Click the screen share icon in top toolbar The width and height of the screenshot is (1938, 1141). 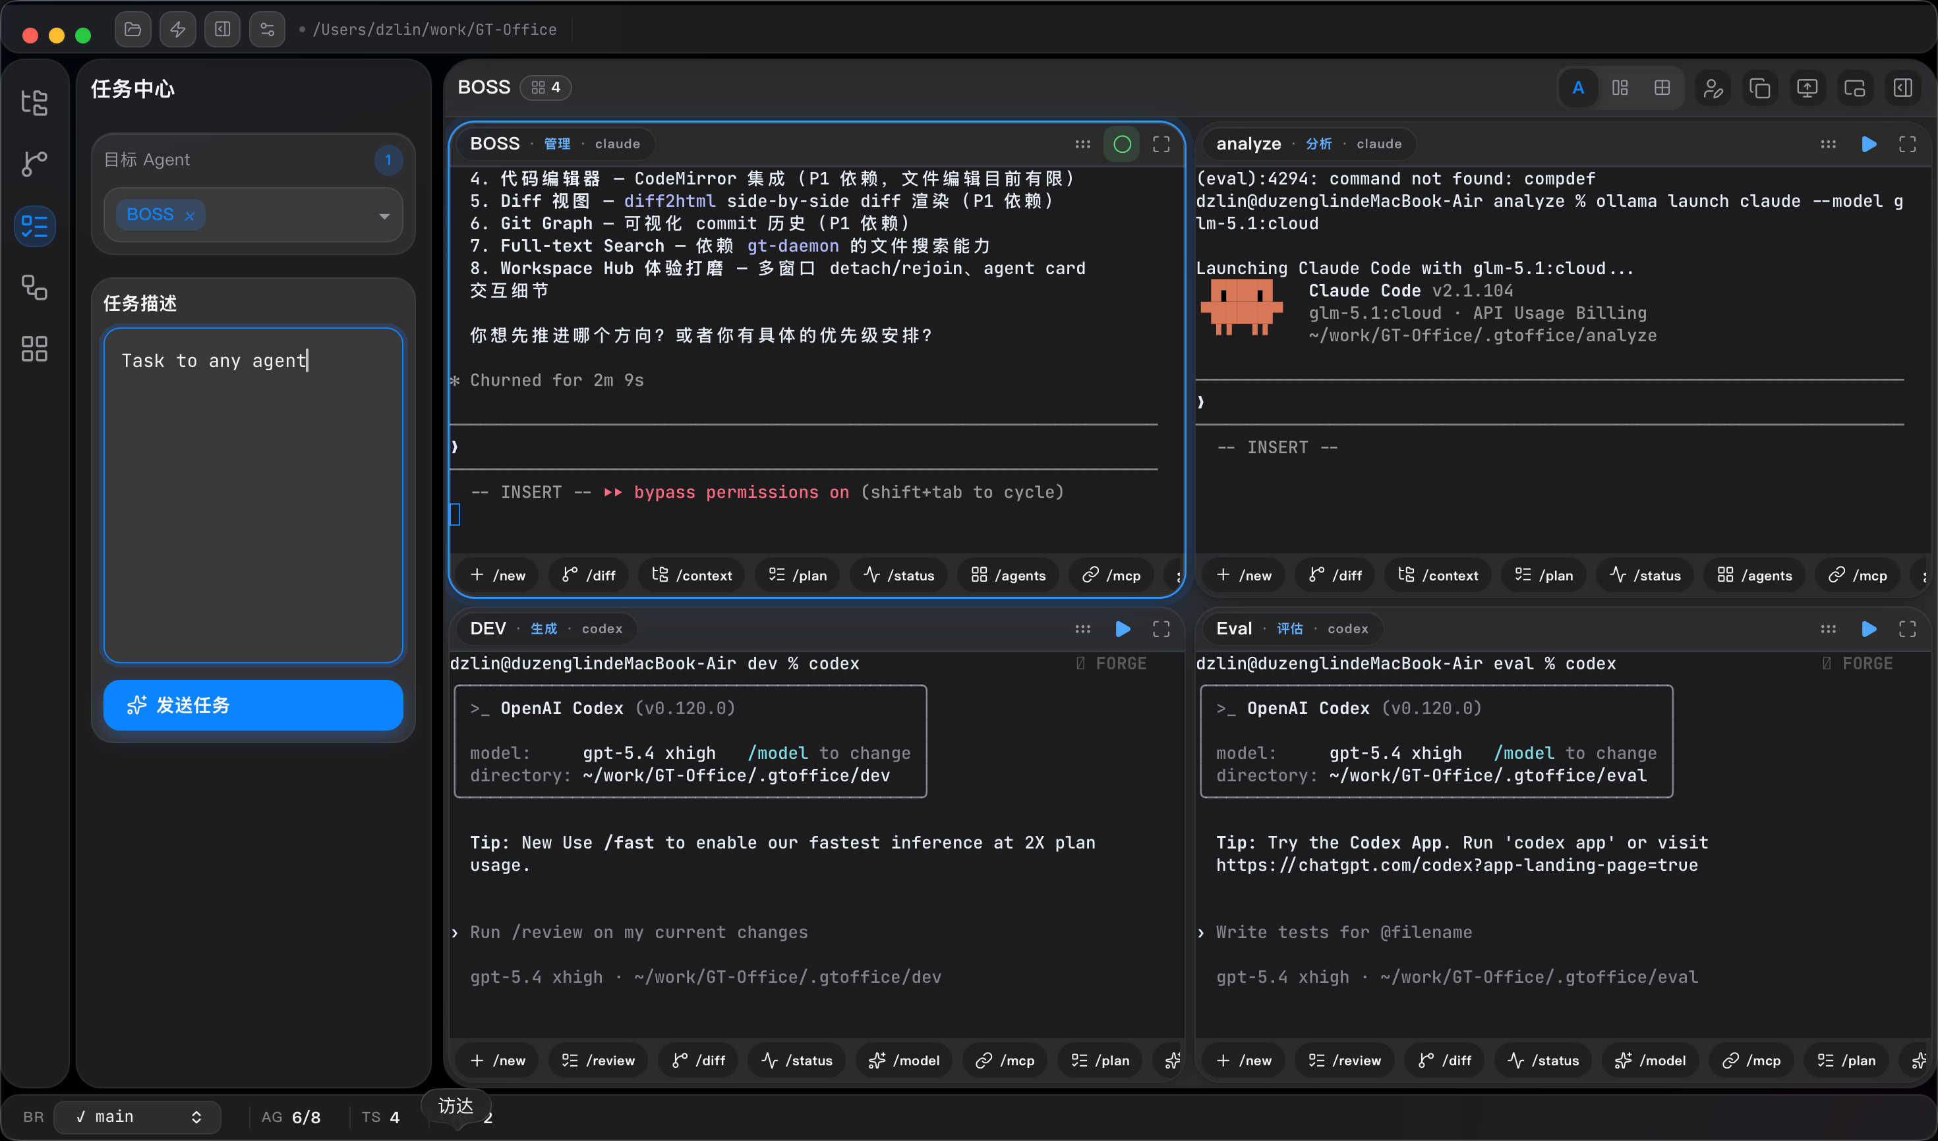(x=1807, y=88)
